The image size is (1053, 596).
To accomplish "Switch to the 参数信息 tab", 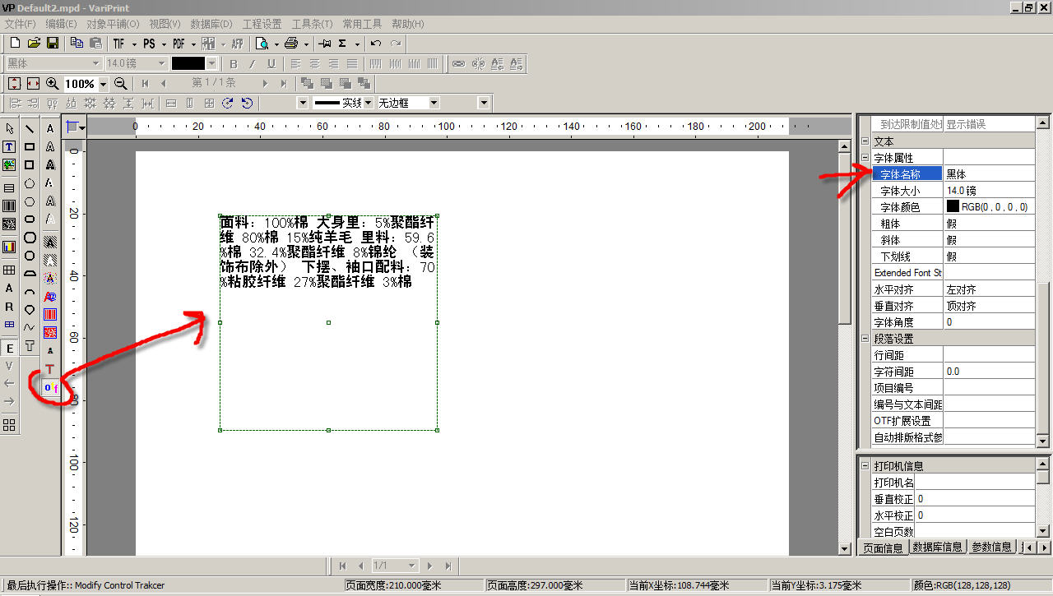I will (x=990, y=547).
